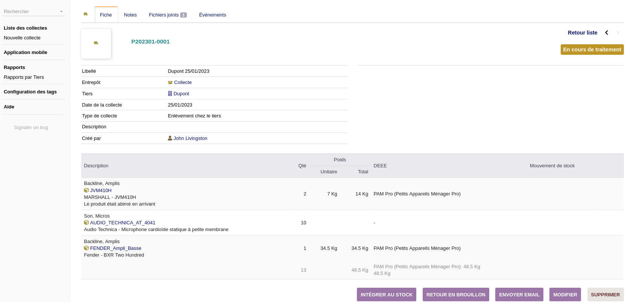Click the truck icon left of Fiche tab

coord(86,14)
